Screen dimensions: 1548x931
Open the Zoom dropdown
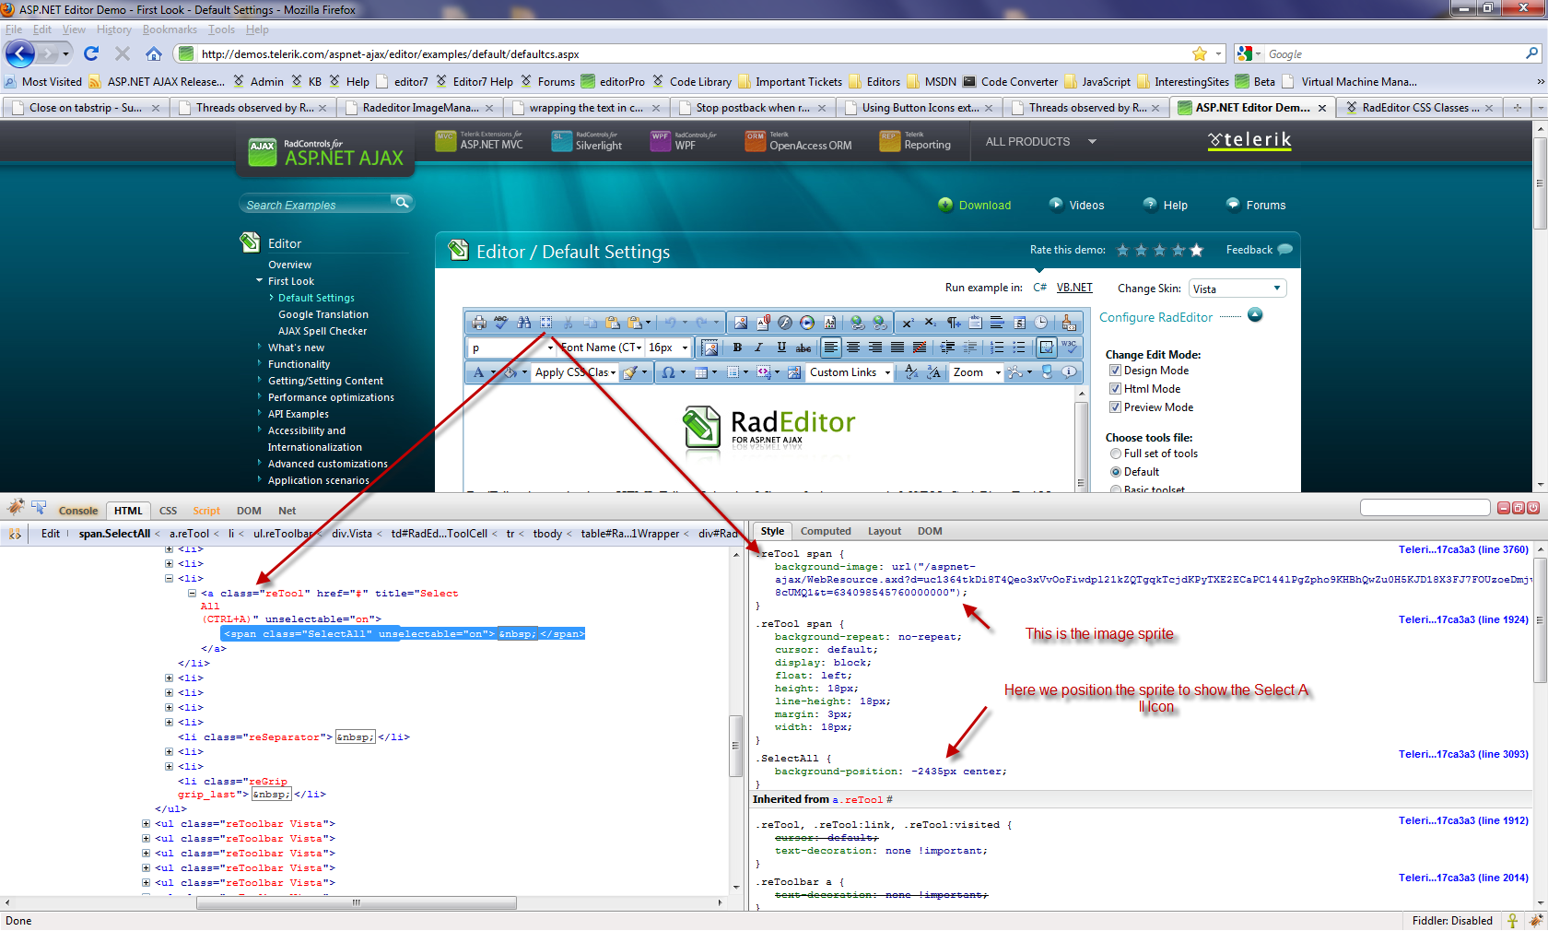(x=977, y=372)
